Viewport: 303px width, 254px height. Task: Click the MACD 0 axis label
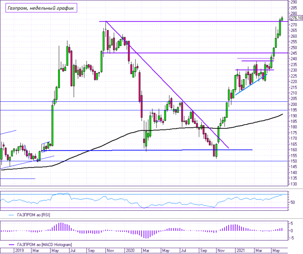292,231
